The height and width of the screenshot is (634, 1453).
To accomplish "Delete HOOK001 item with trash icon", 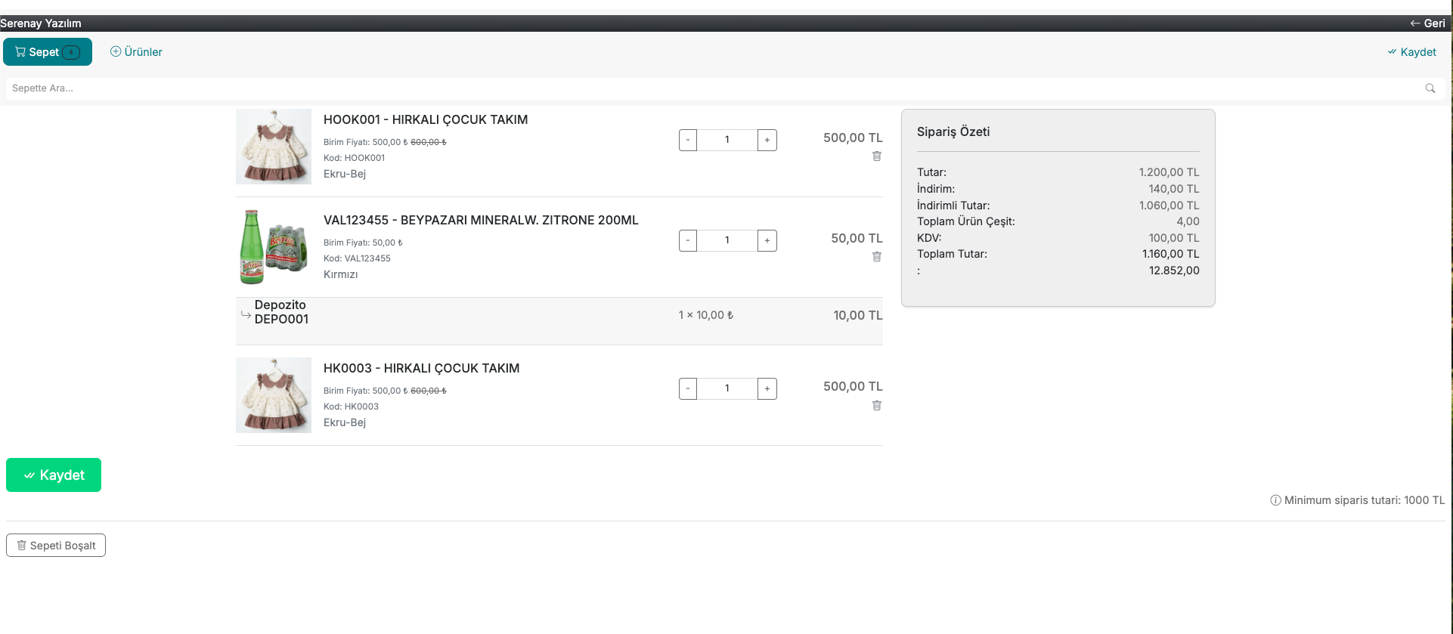I will [877, 156].
